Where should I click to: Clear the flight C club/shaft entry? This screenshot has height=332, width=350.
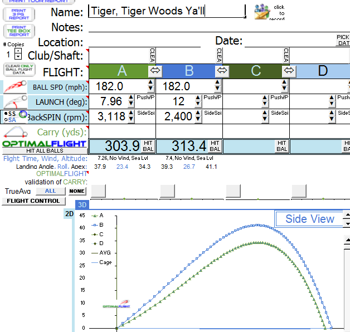point(286,55)
